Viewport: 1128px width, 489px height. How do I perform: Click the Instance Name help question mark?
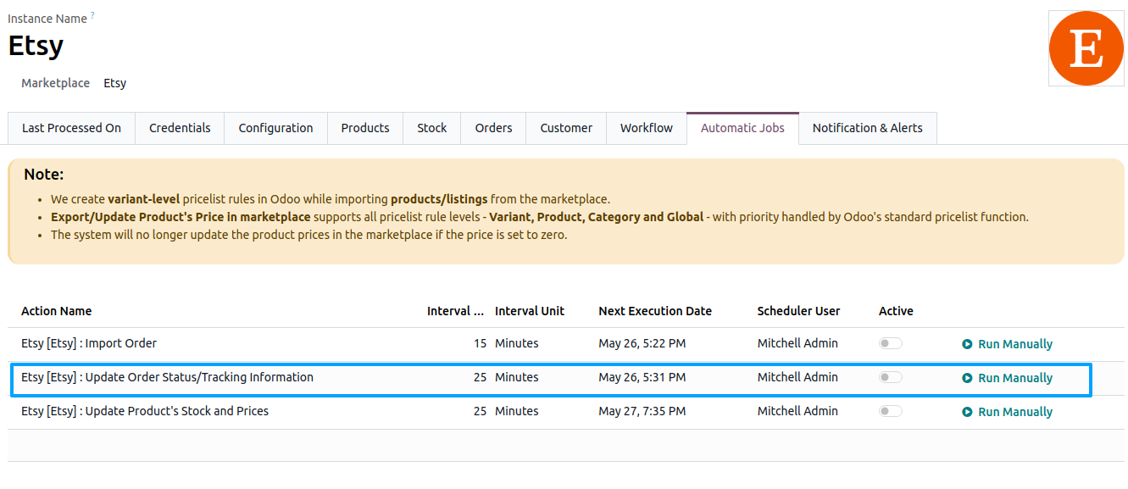pos(92,15)
